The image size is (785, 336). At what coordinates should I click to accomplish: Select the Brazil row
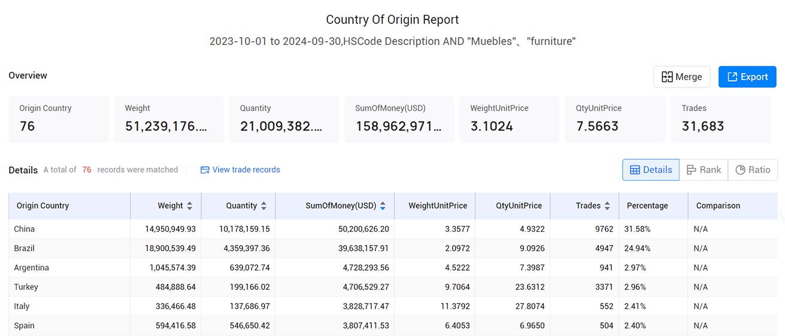coord(393,248)
